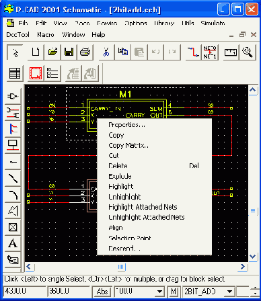The image size is (261, 301).
Task: Cut selection with scissors icon
Action: 106,52
